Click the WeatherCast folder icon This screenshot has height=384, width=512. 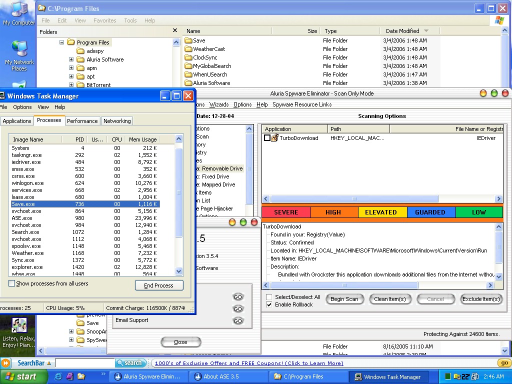(x=188, y=49)
